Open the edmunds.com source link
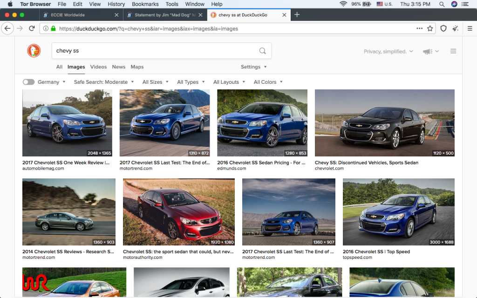The height and width of the screenshot is (298, 477). click(232, 169)
